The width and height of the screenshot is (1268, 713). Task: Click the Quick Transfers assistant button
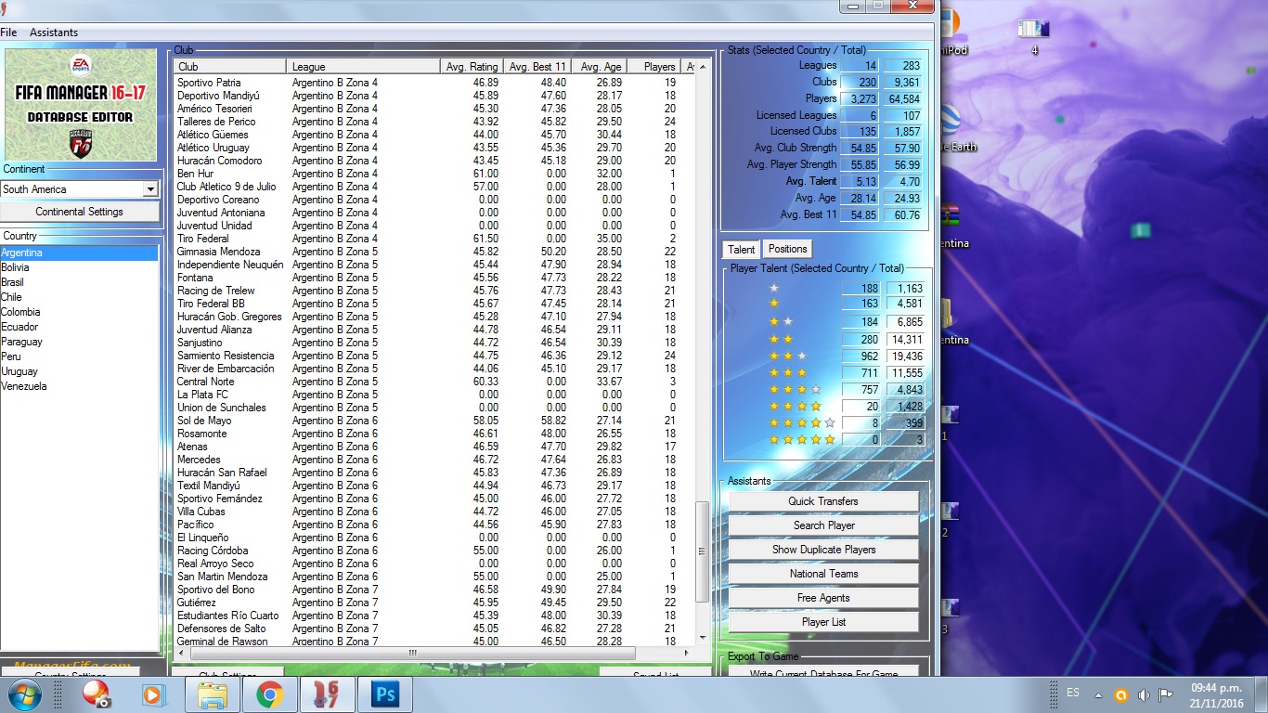pyautogui.click(x=823, y=501)
